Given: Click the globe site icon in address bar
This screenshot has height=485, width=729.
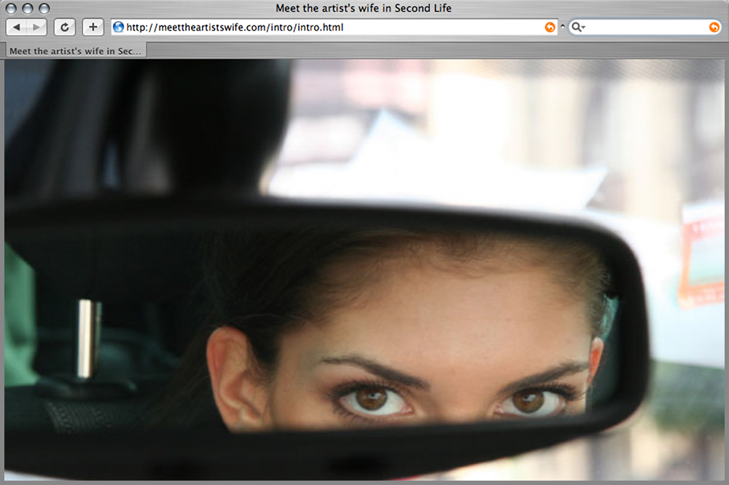Looking at the screenshot, I should coord(119,27).
